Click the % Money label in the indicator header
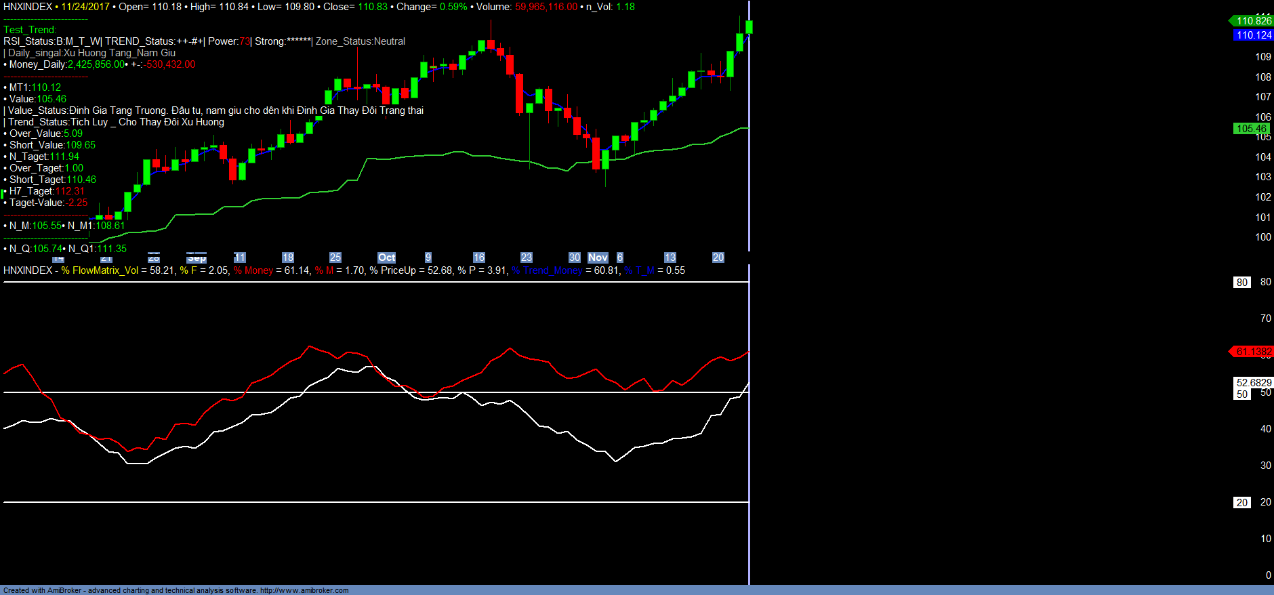 (x=253, y=270)
